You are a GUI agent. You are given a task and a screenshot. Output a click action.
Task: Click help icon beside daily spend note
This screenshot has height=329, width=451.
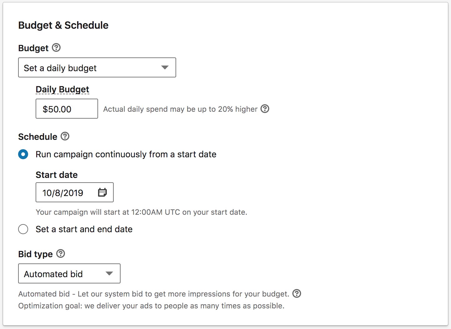[265, 109]
